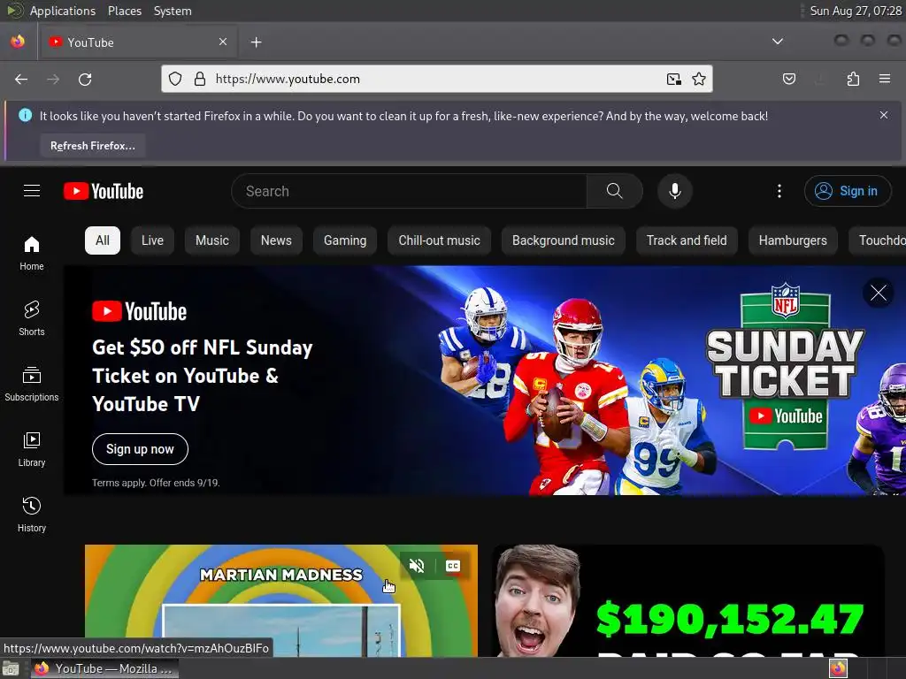Go back with Firefox back arrow
This screenshot has height=679, width=906.
(x=21, y=79)
